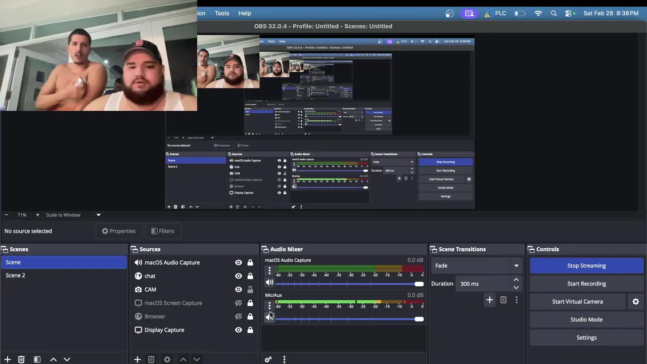Open transition properties three-dot menu
Image resolution: width=647 pixels, height=364 pixels.
click(516, 300)
